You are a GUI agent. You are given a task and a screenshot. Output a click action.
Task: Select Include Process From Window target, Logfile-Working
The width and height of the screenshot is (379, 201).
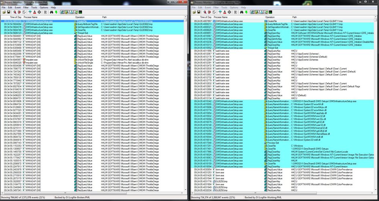tap(229, 12)
